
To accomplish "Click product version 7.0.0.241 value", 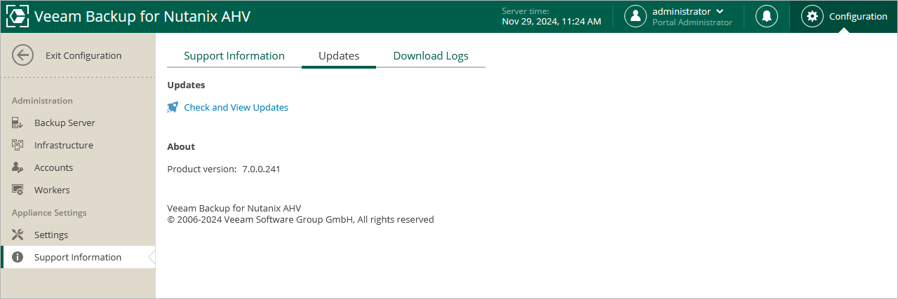I will [x=262, y=169].
